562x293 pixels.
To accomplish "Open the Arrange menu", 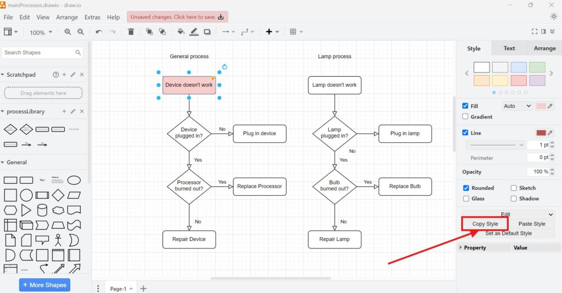I will pos(67,17).
